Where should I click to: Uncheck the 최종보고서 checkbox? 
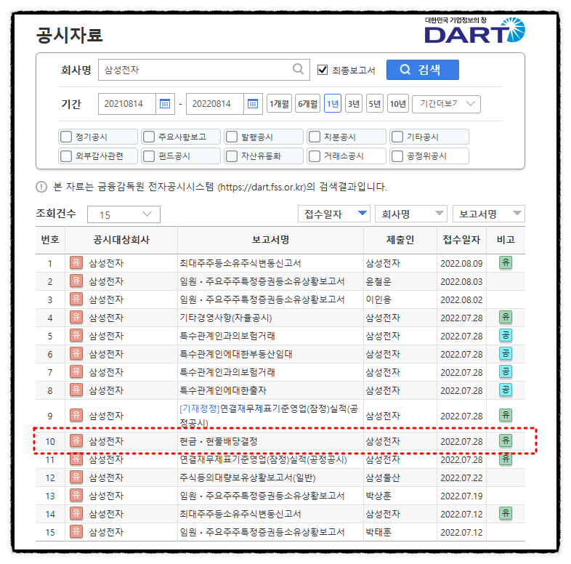coord(323,70)
